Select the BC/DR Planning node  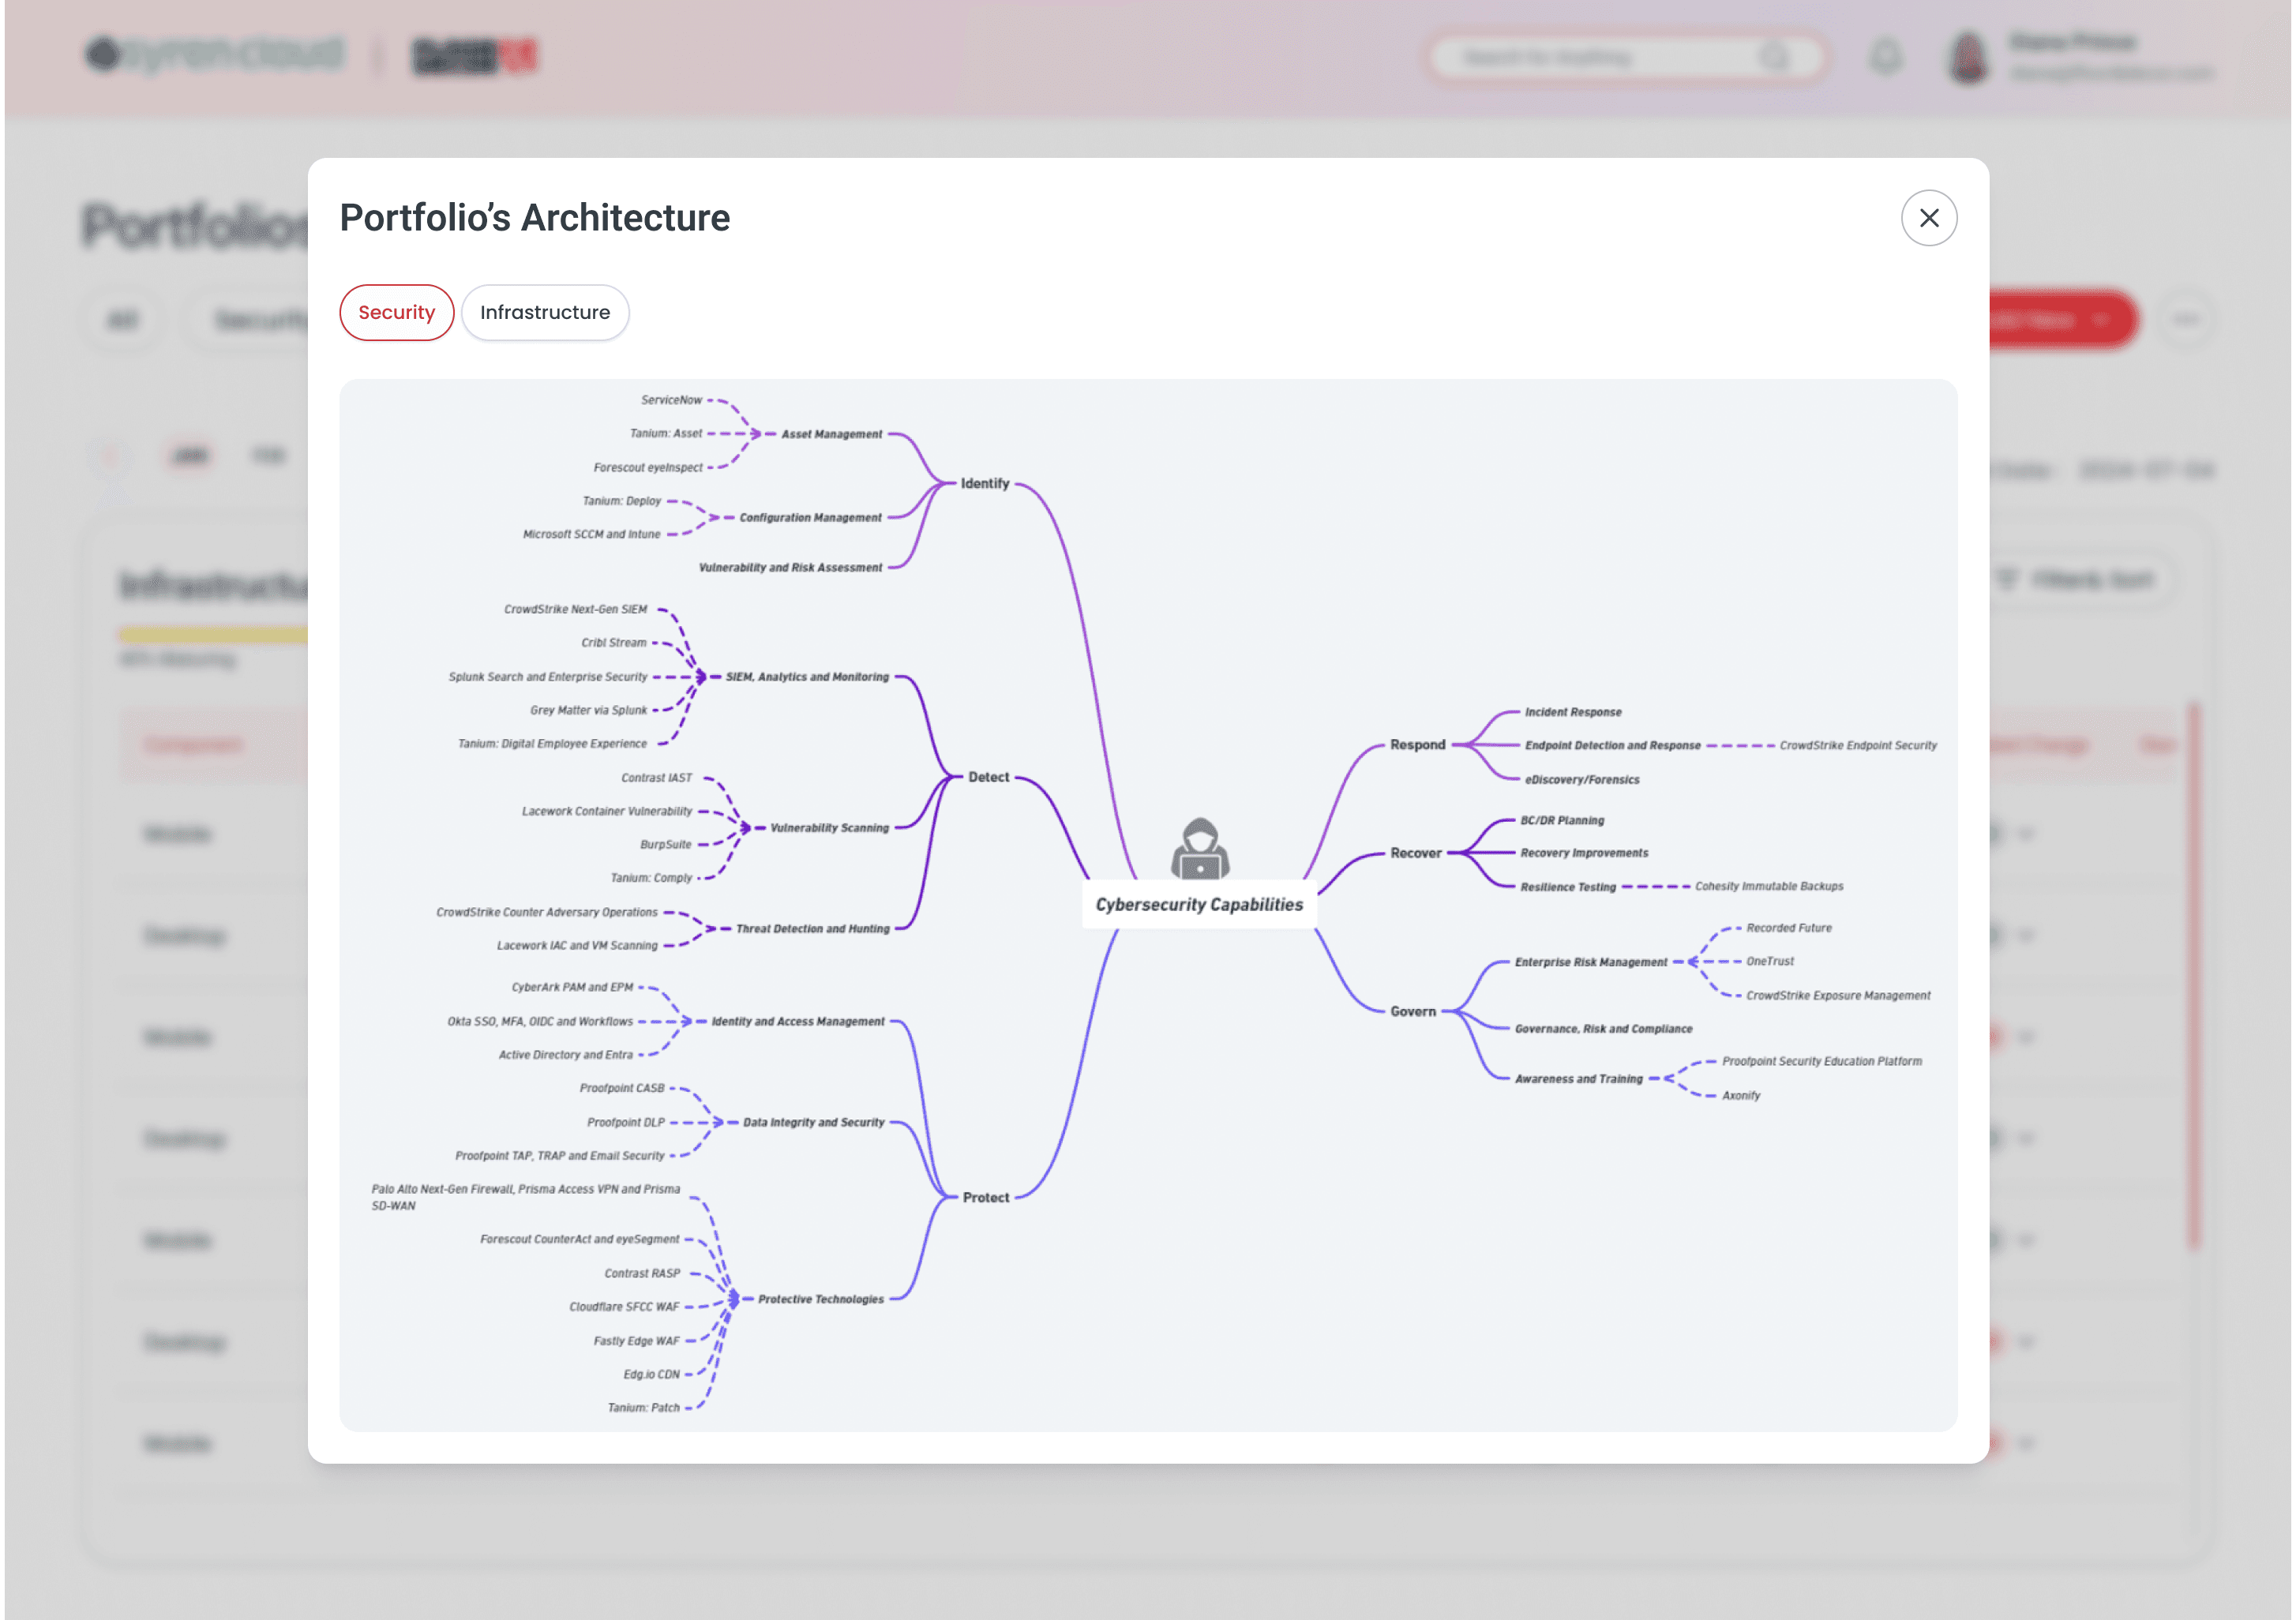[1562, 820]
